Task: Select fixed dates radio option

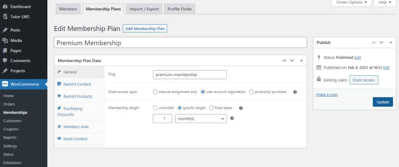Action: [212, 108]
